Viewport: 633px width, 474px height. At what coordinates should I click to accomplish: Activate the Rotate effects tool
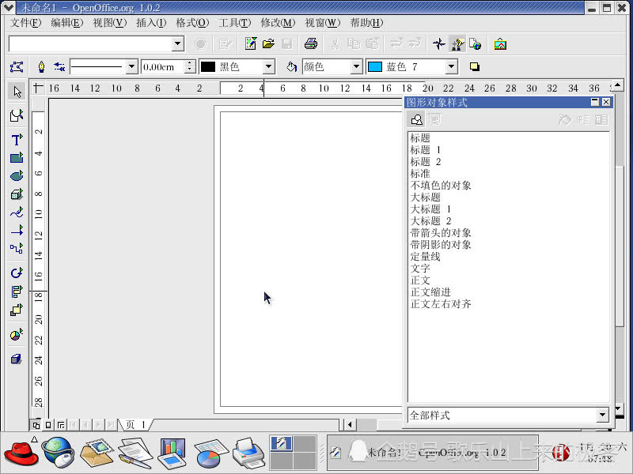click(17, 273)
